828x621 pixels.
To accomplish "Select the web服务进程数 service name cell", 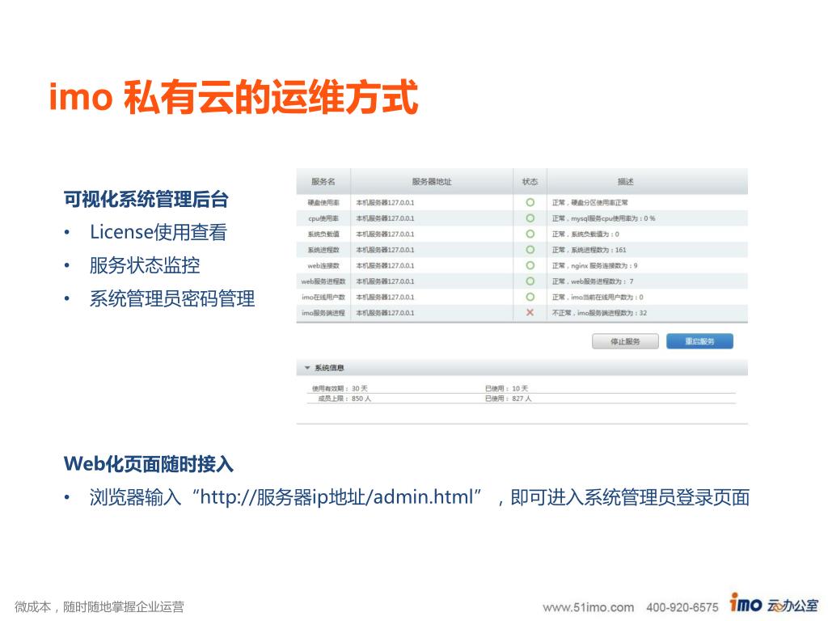I will point(323,281).
